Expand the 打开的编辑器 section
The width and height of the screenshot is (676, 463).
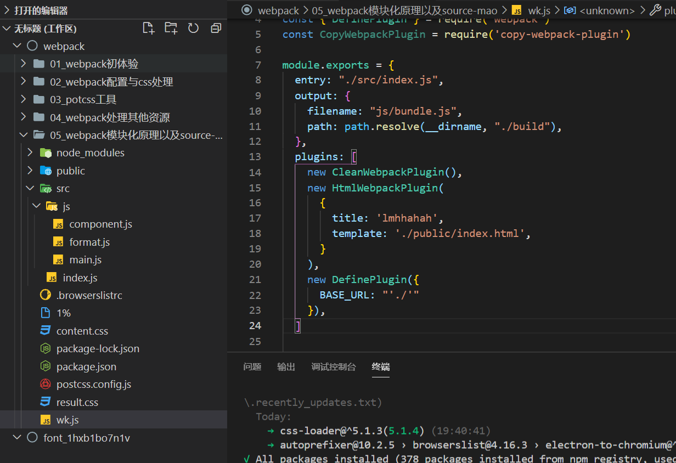(7, 10)
